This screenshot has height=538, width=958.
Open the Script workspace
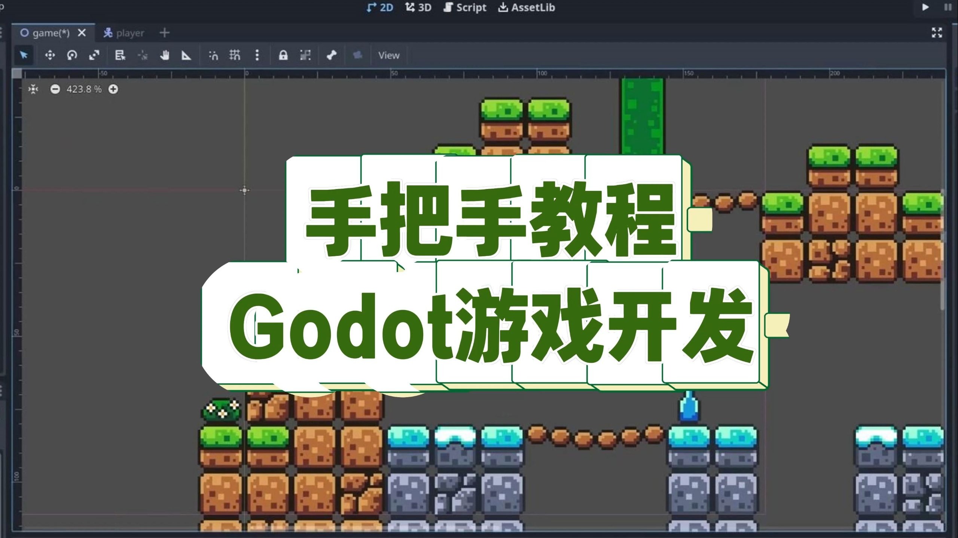pyautogui.click(x=465, y=7)
